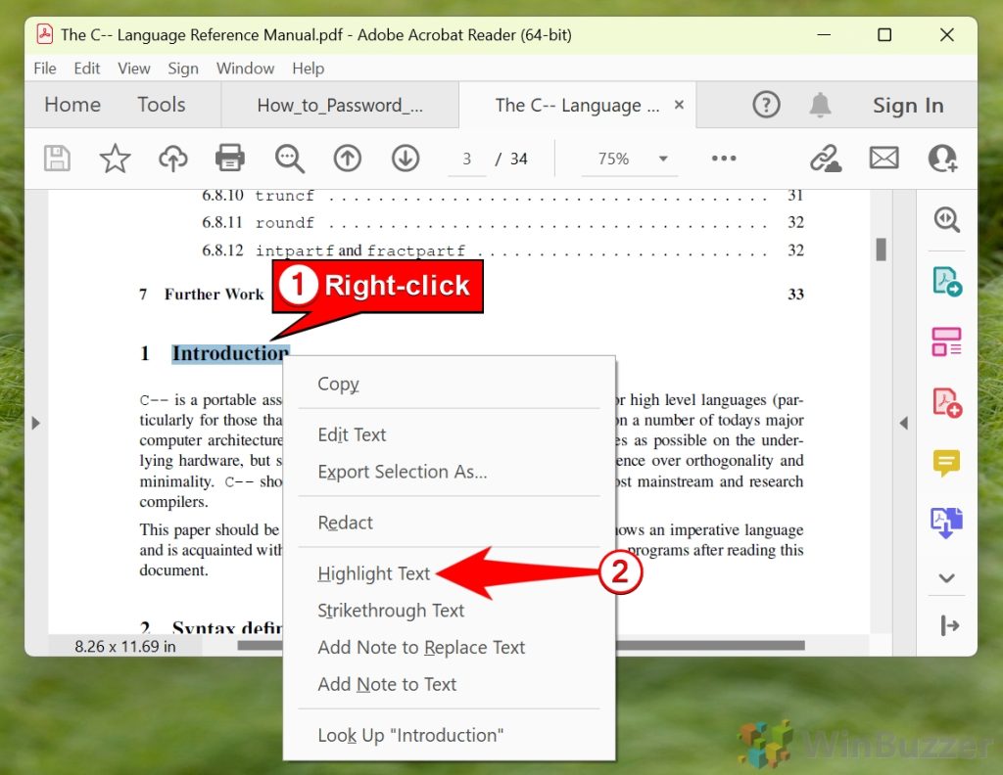Open the Window menu
Viewport: 1003px width, 775px height.
tap(245, 68)
